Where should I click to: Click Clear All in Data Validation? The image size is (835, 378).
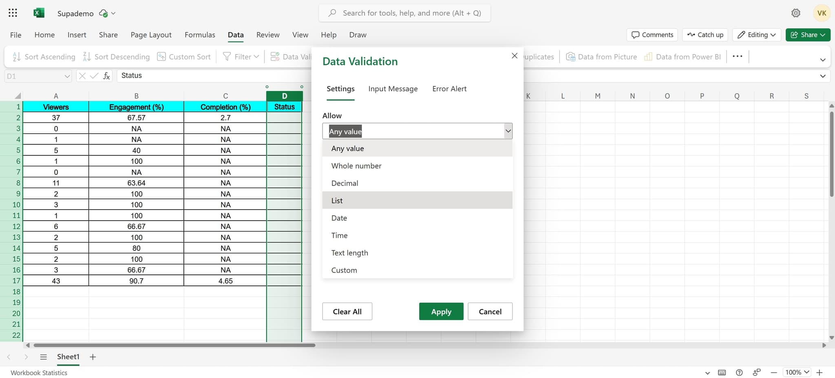pyautogui.click(x=347, y=311)
